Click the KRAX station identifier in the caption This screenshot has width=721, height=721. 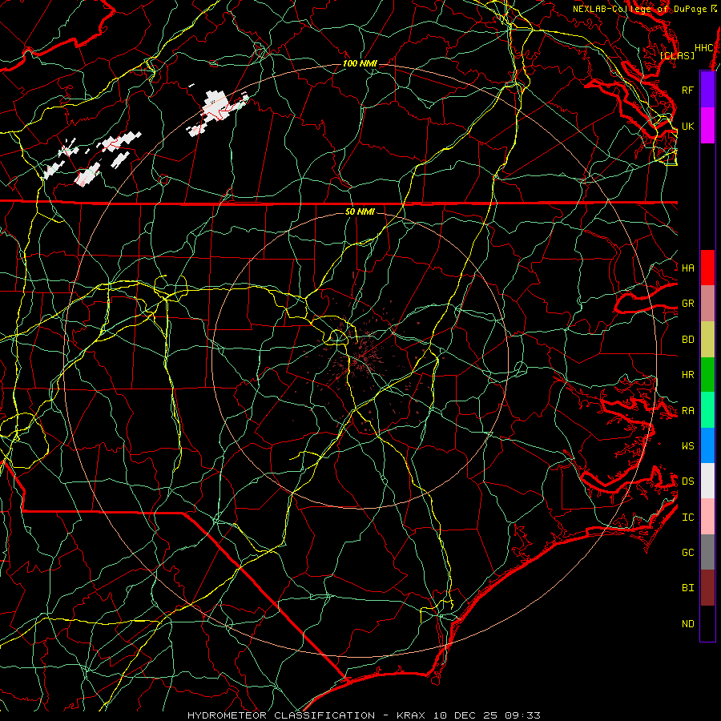click(411, 715)
